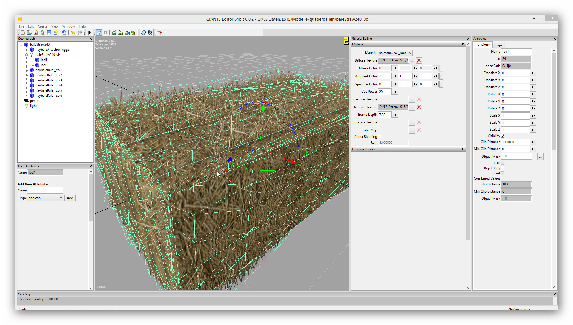The height and width of the screenshot is (325, 573).
Task: Expand the Custom Shader section
Action: 462,149
